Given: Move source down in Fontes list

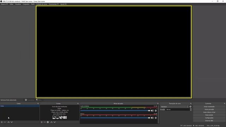Looking at the screenshot, I should point(55,122).
